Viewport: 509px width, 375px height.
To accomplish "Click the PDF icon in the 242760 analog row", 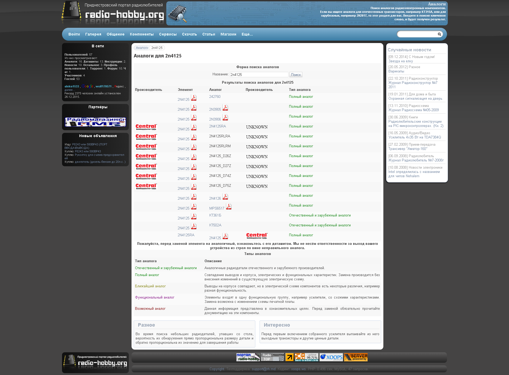I will (x=194, y=98).
